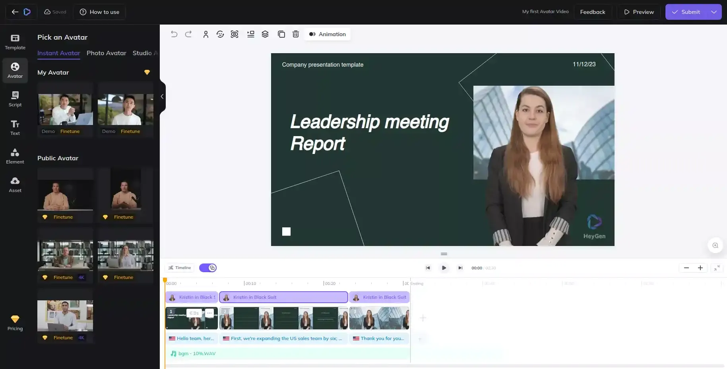
Task: Open the Script panel in the left sidebar
Action: click(x=15, y=98)
